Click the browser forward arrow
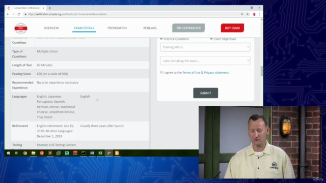 pos(13,14)
